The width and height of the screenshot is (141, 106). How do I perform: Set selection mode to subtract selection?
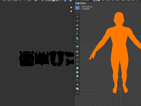click(x=81, y=4)
